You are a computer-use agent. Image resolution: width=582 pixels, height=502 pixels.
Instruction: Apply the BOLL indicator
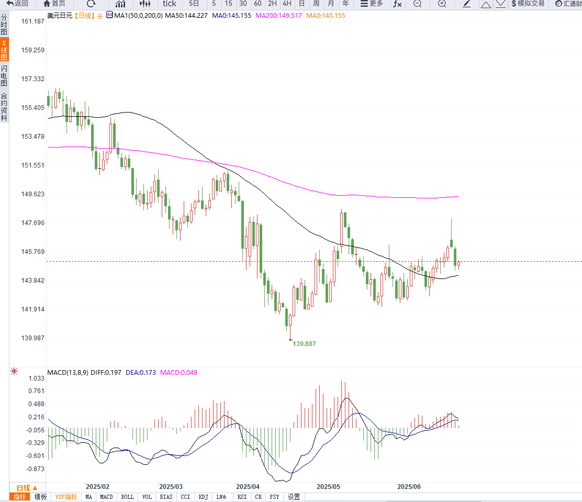(x=127, y=497)
